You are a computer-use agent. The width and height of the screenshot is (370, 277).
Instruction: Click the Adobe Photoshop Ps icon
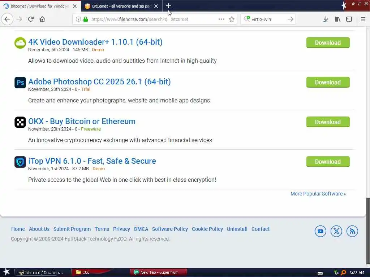pos(20,83)
